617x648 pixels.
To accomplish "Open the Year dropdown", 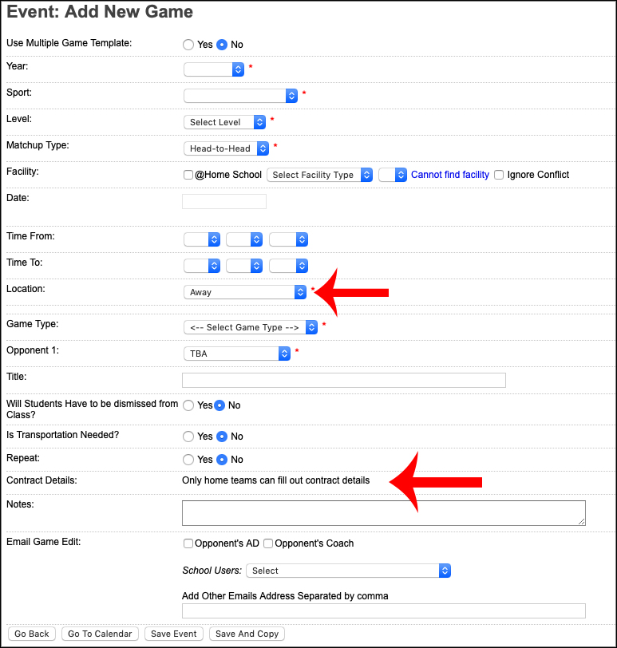I will click(214, 69).
